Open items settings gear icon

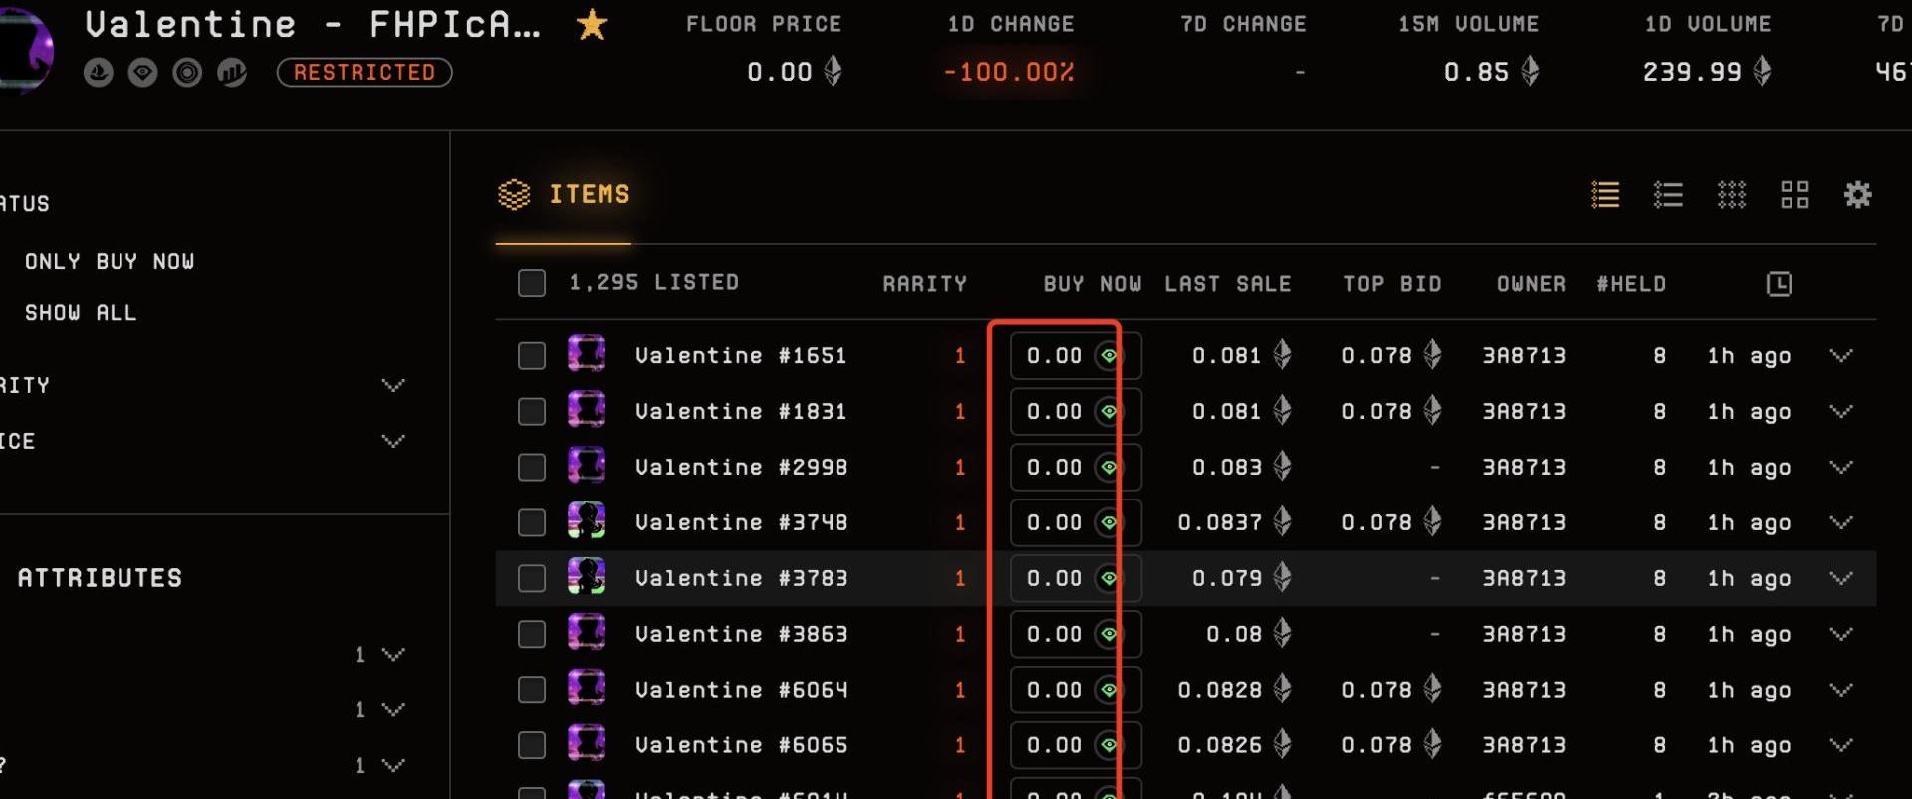point(1857,195)
